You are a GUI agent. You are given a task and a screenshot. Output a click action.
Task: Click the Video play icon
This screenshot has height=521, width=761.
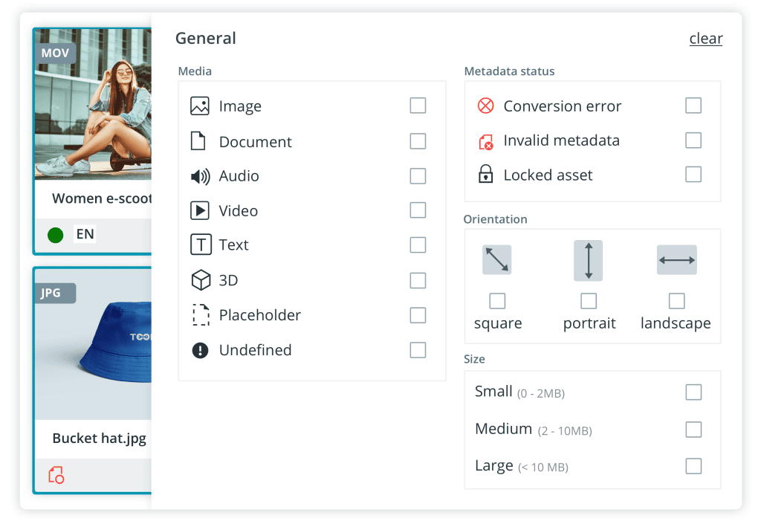[x=199, y=211]
